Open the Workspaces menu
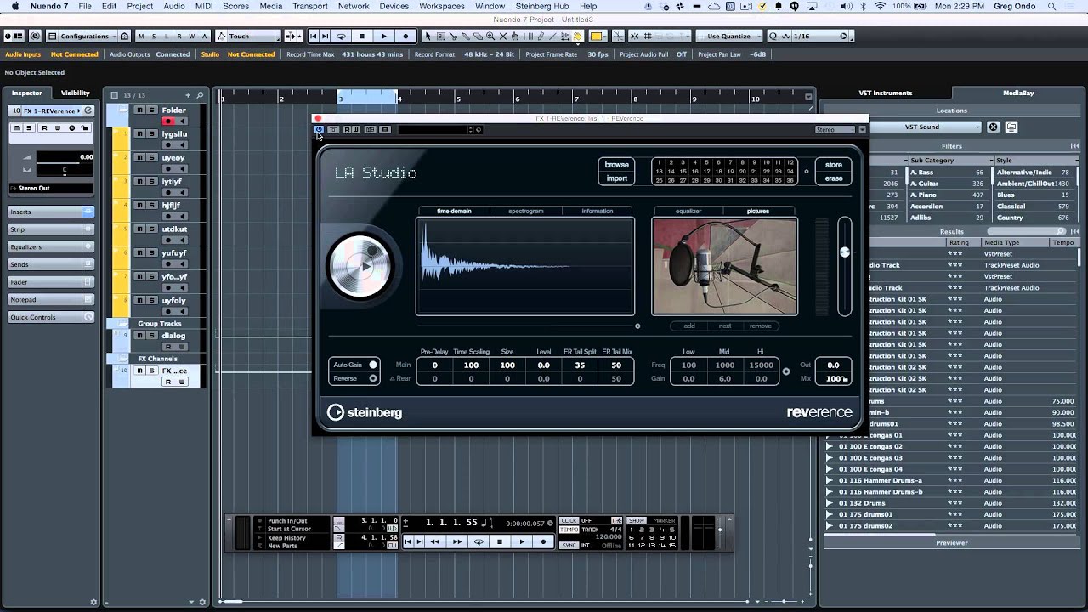1088x612 pixels. 442,6
